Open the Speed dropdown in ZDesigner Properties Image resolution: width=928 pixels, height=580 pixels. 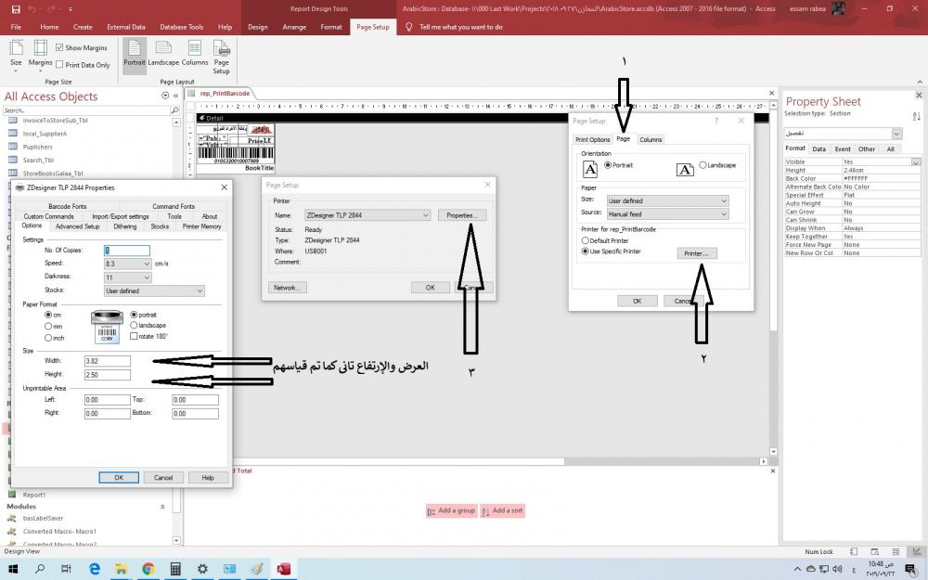pyautogui.click(x=147, y=264)
